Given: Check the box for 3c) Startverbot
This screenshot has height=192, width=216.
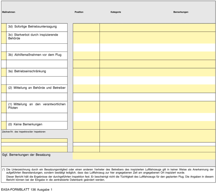Looking at the screenshot, I should coord(4,37).
